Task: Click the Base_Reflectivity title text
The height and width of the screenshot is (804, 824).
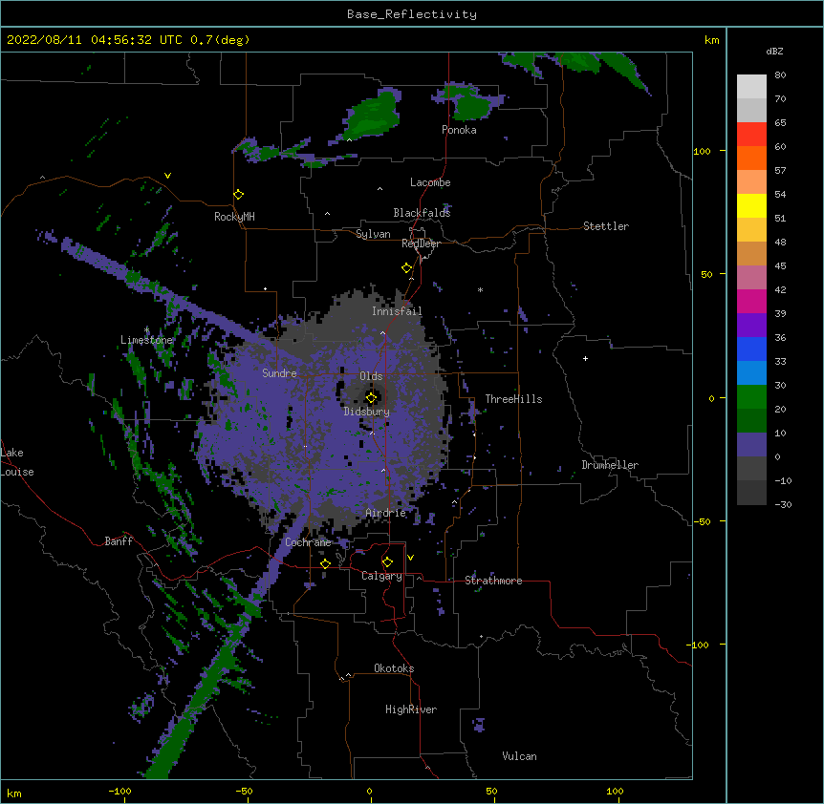Action: pos(412,14)
